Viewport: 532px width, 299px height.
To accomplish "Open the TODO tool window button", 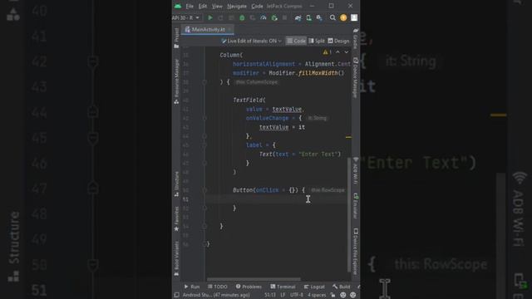I will point(218,287).
